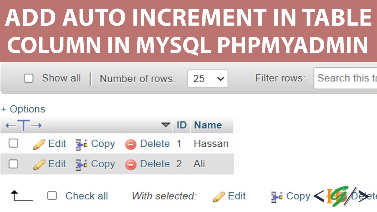Click the ID cell value 1

pyautogui.click(x=179, y=144)
